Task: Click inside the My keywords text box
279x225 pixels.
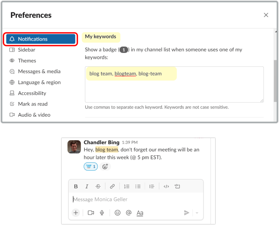Action: pos(174,85)
